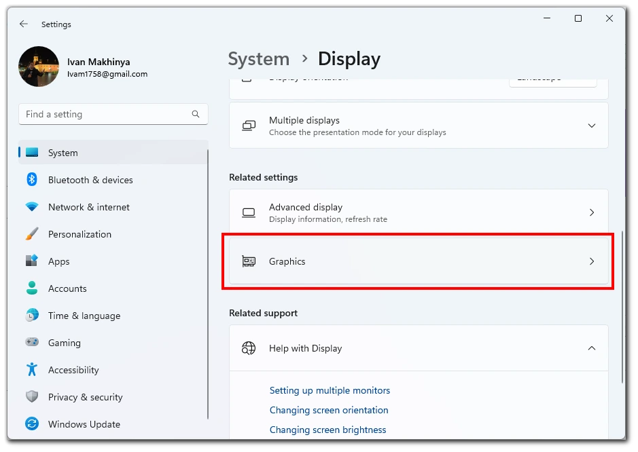
Task: Click the Multiple displays monitors icon
Action: (249, 126)
